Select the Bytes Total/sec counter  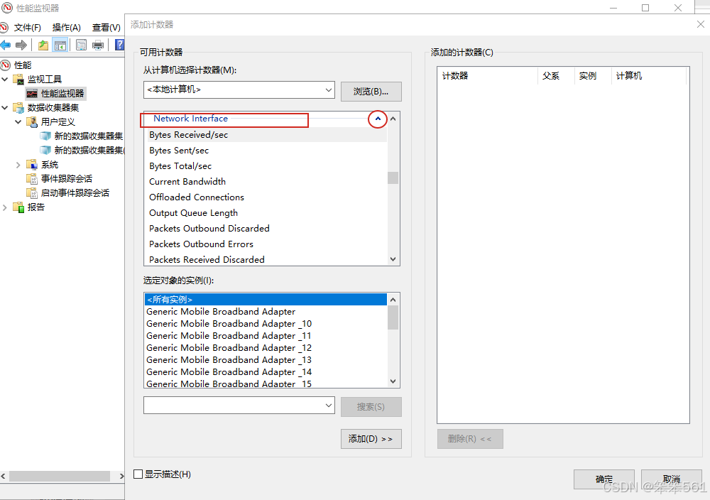pyautogui.click(x=266, y=166)
